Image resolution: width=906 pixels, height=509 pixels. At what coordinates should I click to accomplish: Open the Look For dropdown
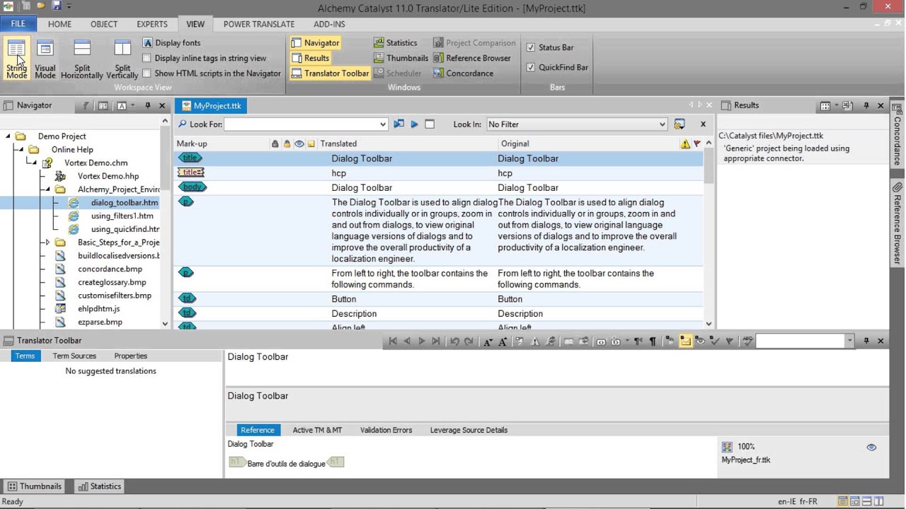(x=383, y=124)
